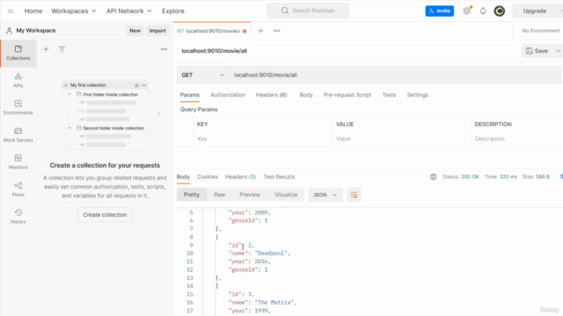Click the query param Description field
Image resolution: width=563 pixels, height=316 pixels.
(517, 139)
